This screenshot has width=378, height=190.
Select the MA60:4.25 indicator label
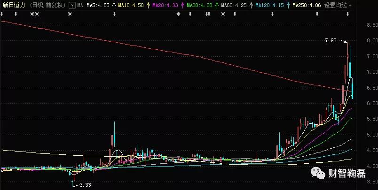[234, 5]
